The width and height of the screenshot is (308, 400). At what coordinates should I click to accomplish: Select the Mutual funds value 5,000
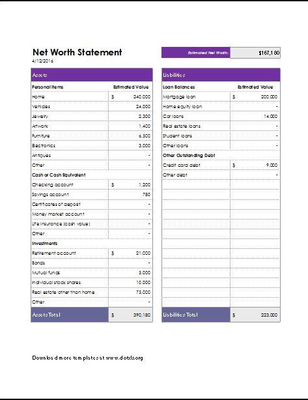145,273
